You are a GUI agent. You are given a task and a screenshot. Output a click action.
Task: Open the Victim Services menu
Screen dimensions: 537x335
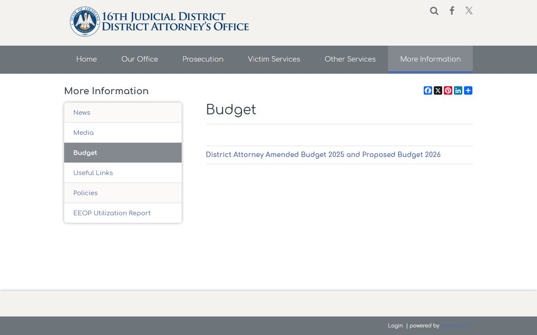[x=274, y=59]
